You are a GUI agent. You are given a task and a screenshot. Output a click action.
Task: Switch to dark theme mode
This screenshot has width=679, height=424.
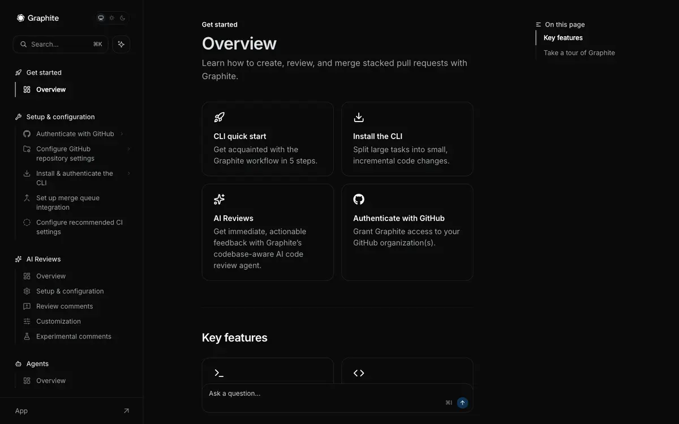122,18
